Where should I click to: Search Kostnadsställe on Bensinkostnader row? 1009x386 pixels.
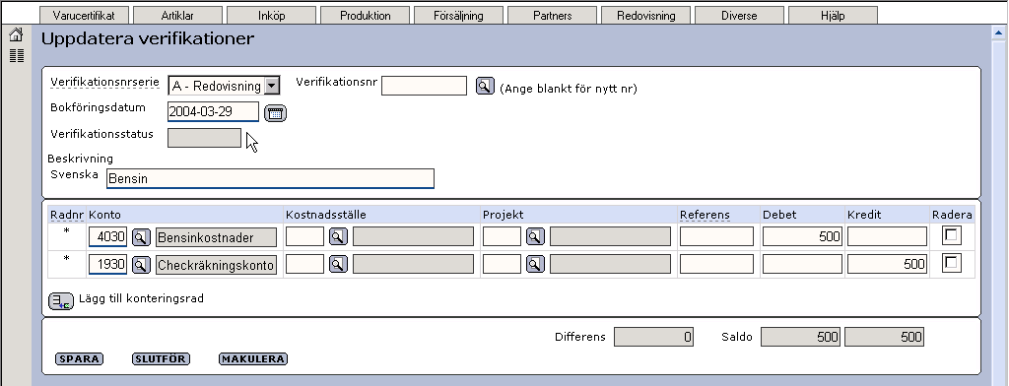click(x=339, y=236)
